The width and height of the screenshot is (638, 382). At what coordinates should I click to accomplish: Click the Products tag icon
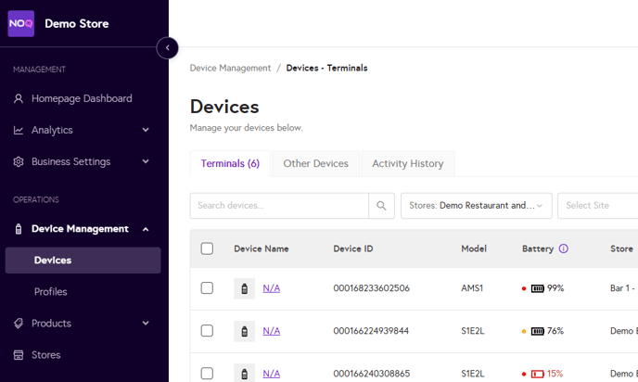pyautogui.click(x=19, y=324)
